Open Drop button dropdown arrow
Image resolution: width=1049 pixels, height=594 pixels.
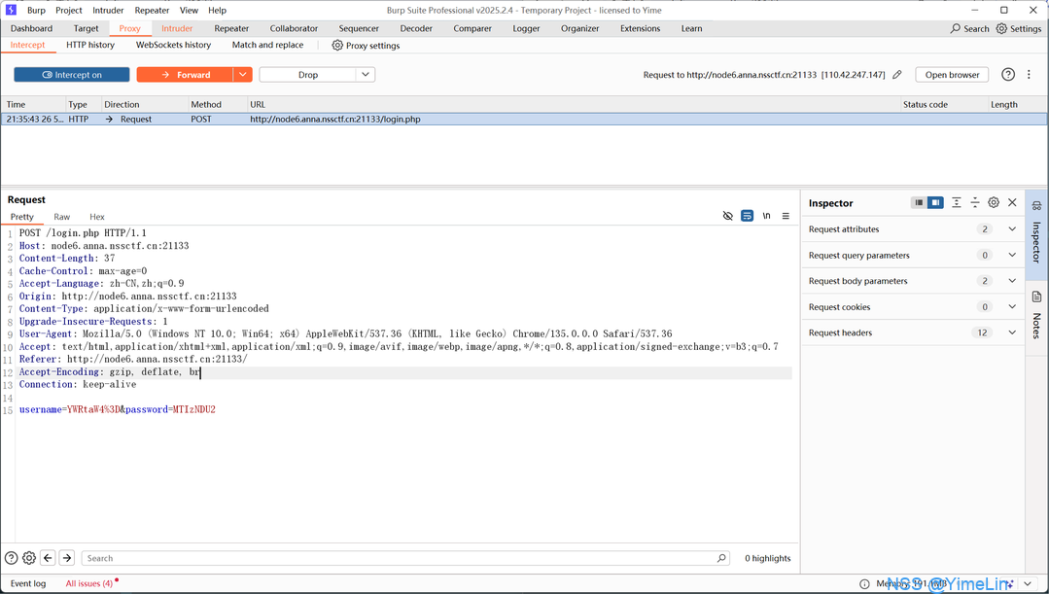366,75
